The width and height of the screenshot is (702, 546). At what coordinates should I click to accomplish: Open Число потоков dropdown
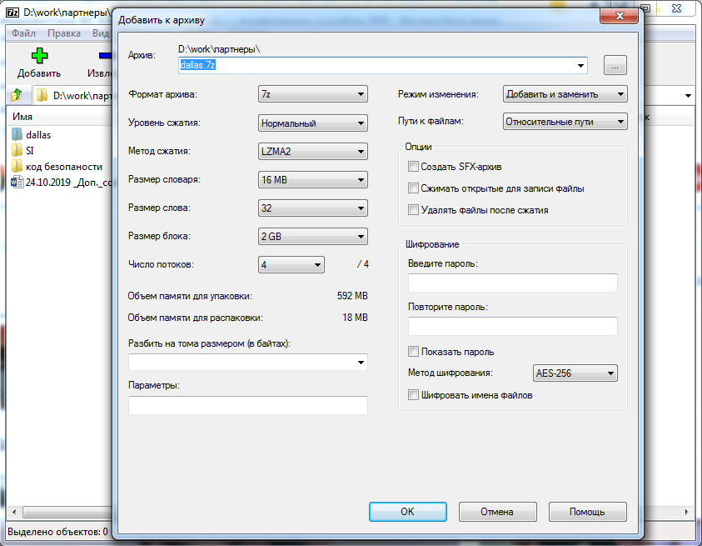coord(291,264)
